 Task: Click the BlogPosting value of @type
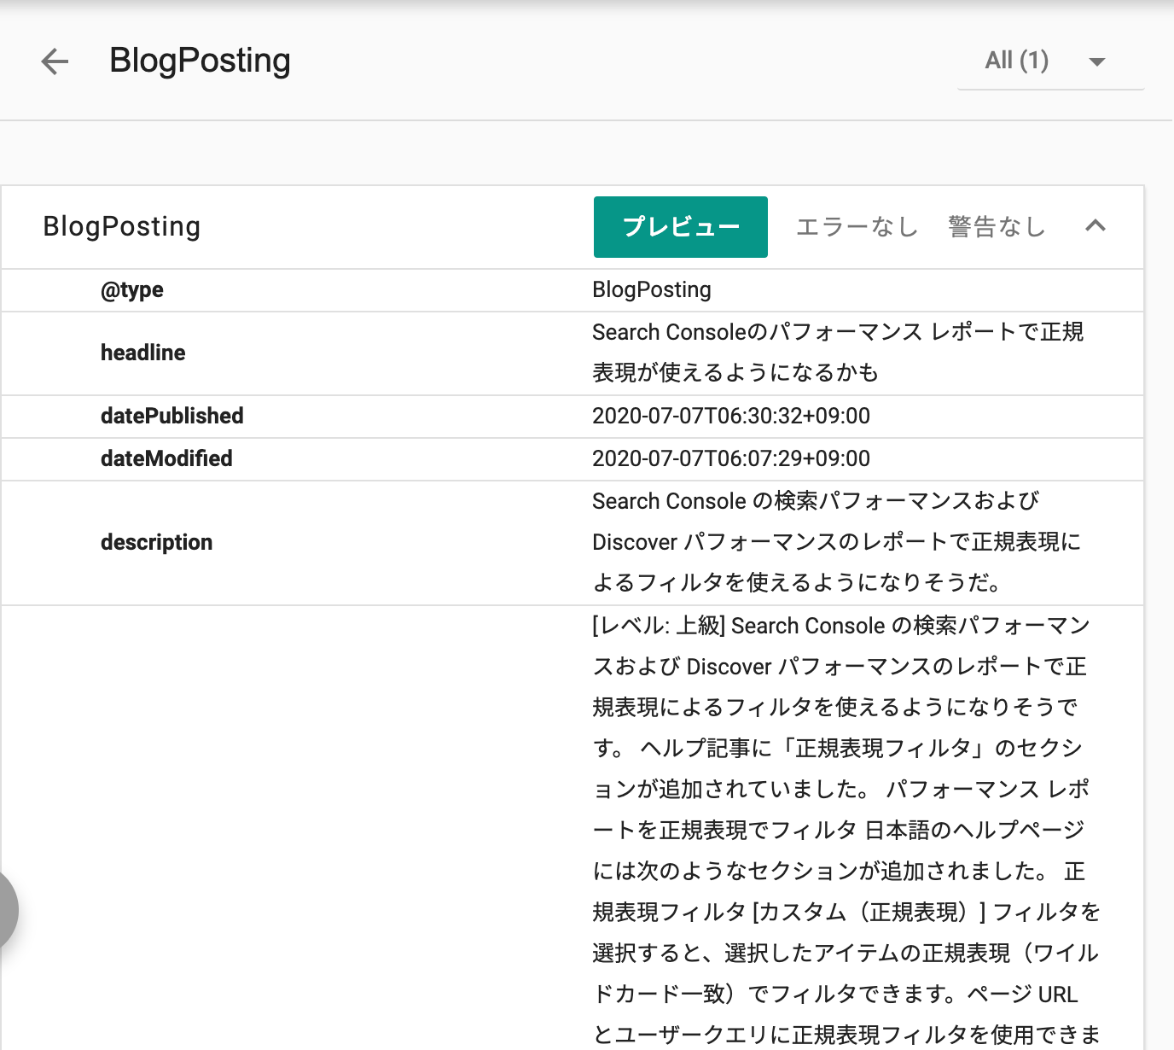[x=652, y=290]
